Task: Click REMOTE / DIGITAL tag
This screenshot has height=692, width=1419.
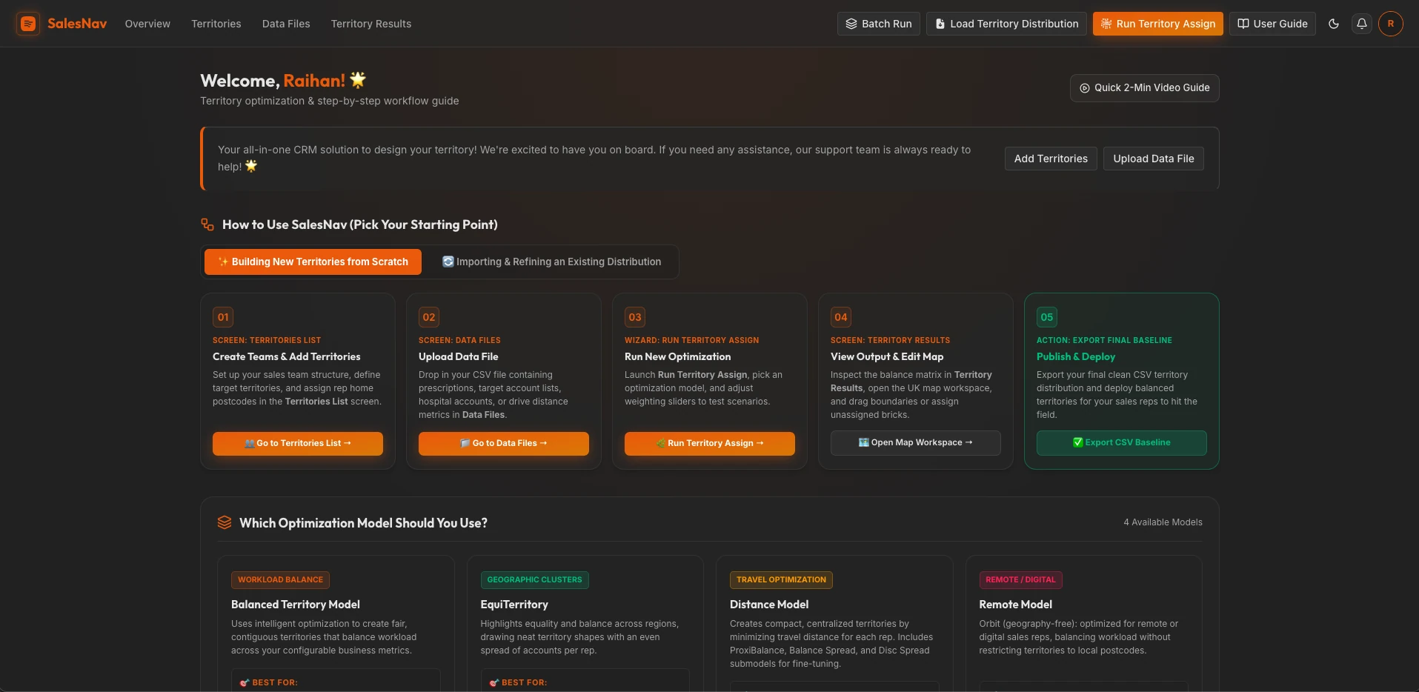Action: coord(1020,579)
